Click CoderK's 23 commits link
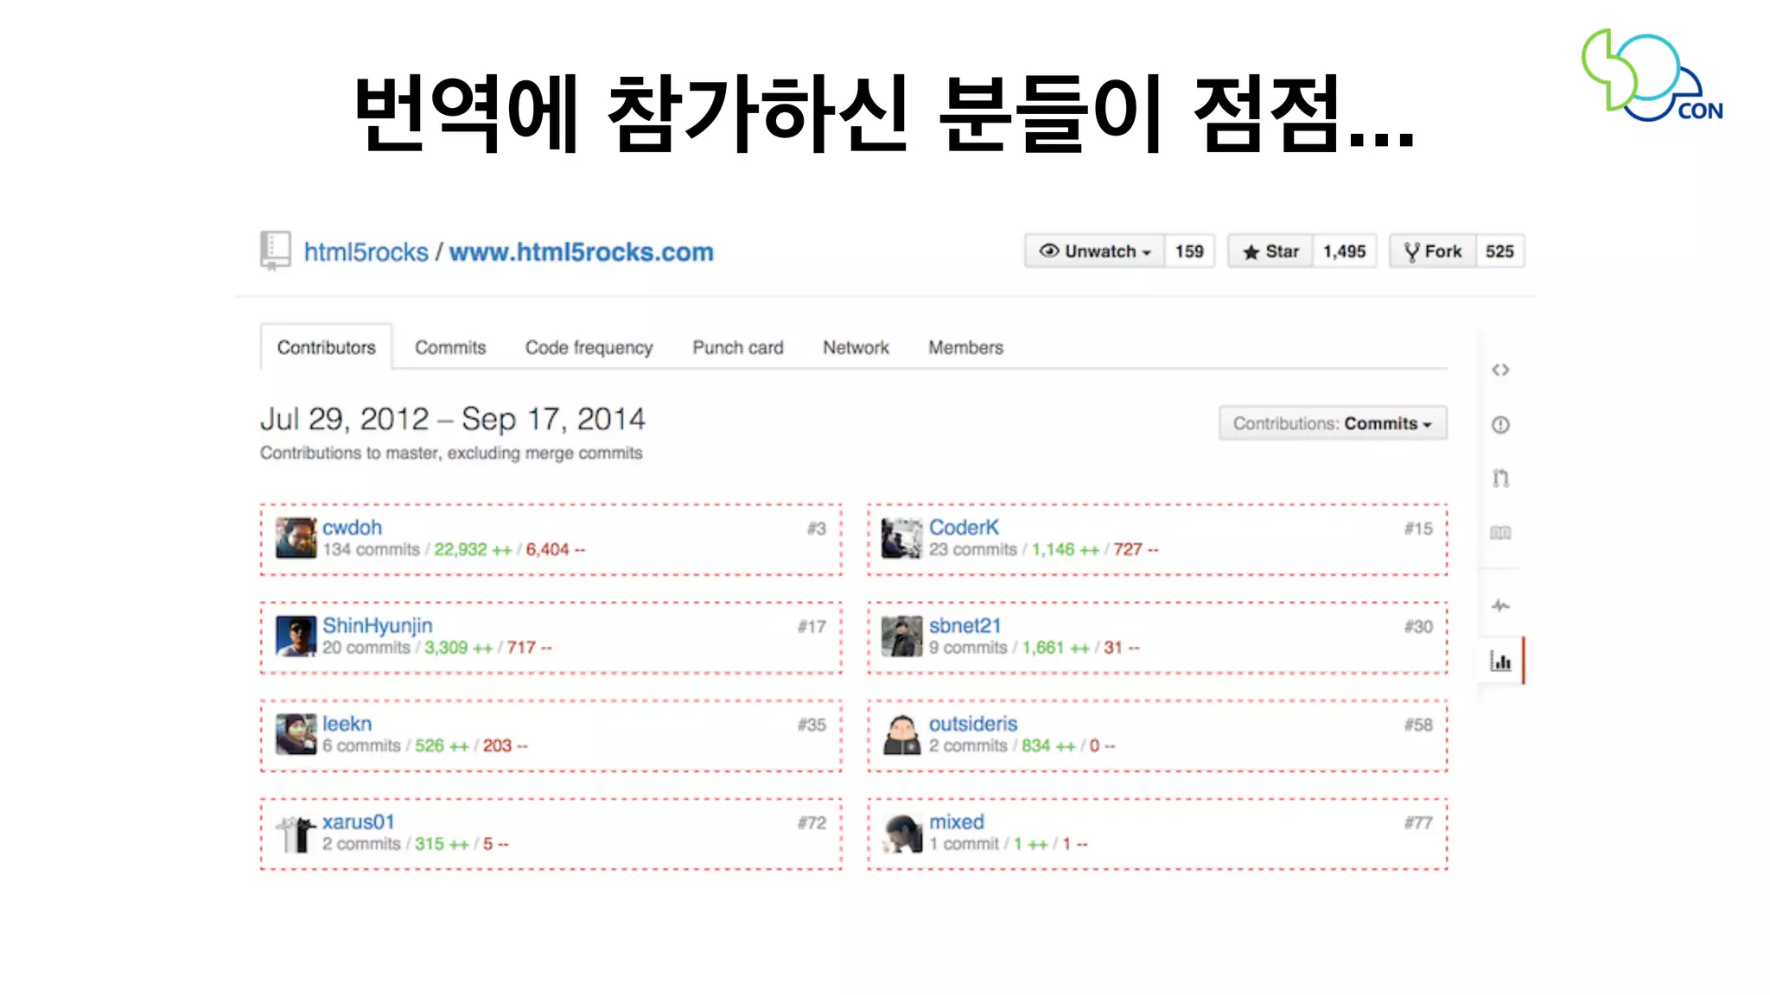This screenshot has height=995, width=1770. coord(972,549)
